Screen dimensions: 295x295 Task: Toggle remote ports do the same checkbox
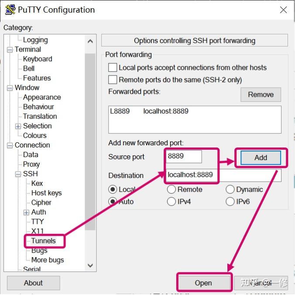click(x=113, y=80)
